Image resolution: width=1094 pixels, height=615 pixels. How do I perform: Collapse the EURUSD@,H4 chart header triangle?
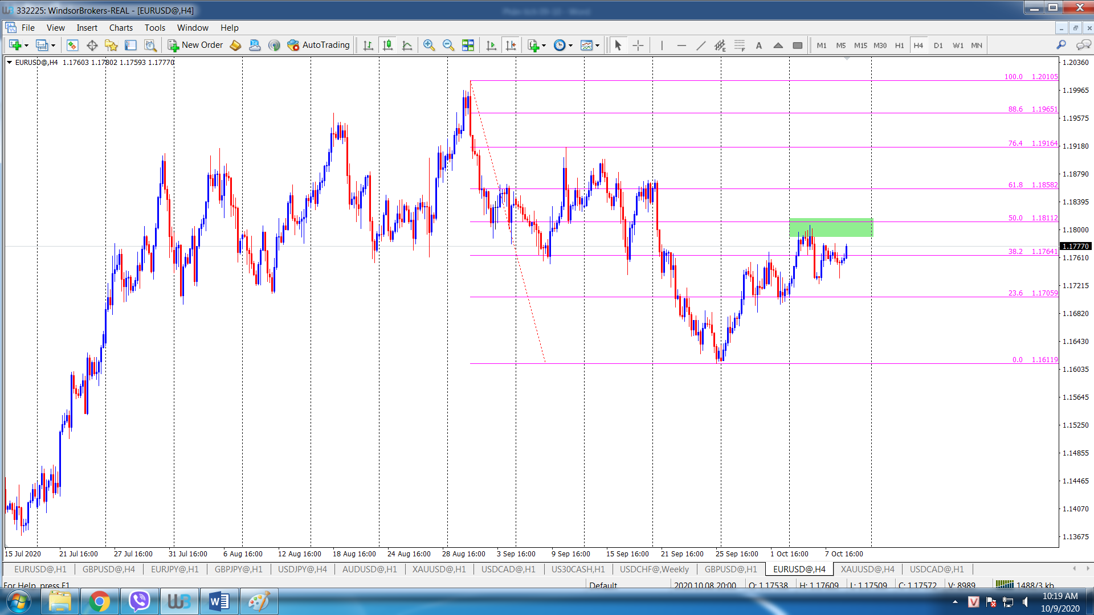[9, 62]
